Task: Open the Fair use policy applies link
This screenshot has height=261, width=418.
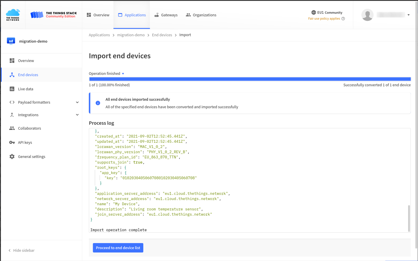Action: [x=324, y=19]
